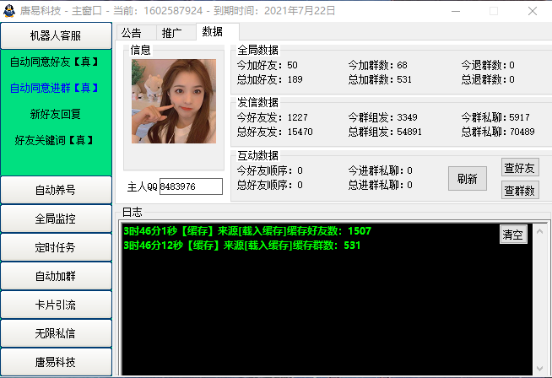Click the 刷新 button
552x378 pixels.
tap(468, 179)
